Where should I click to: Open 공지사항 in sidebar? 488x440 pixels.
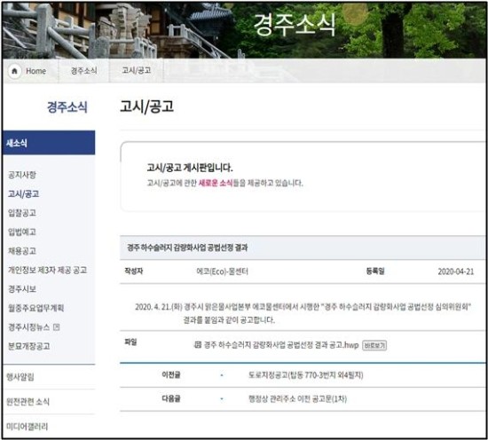(x=22, y=175)
